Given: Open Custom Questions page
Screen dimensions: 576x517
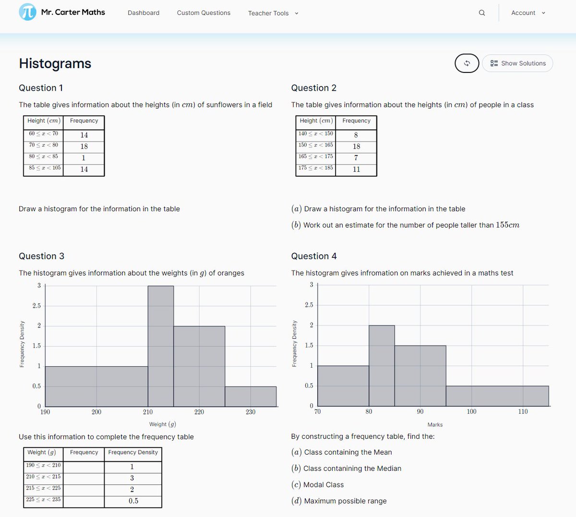Looking at the screenshot, I should (x=204, y=13).
